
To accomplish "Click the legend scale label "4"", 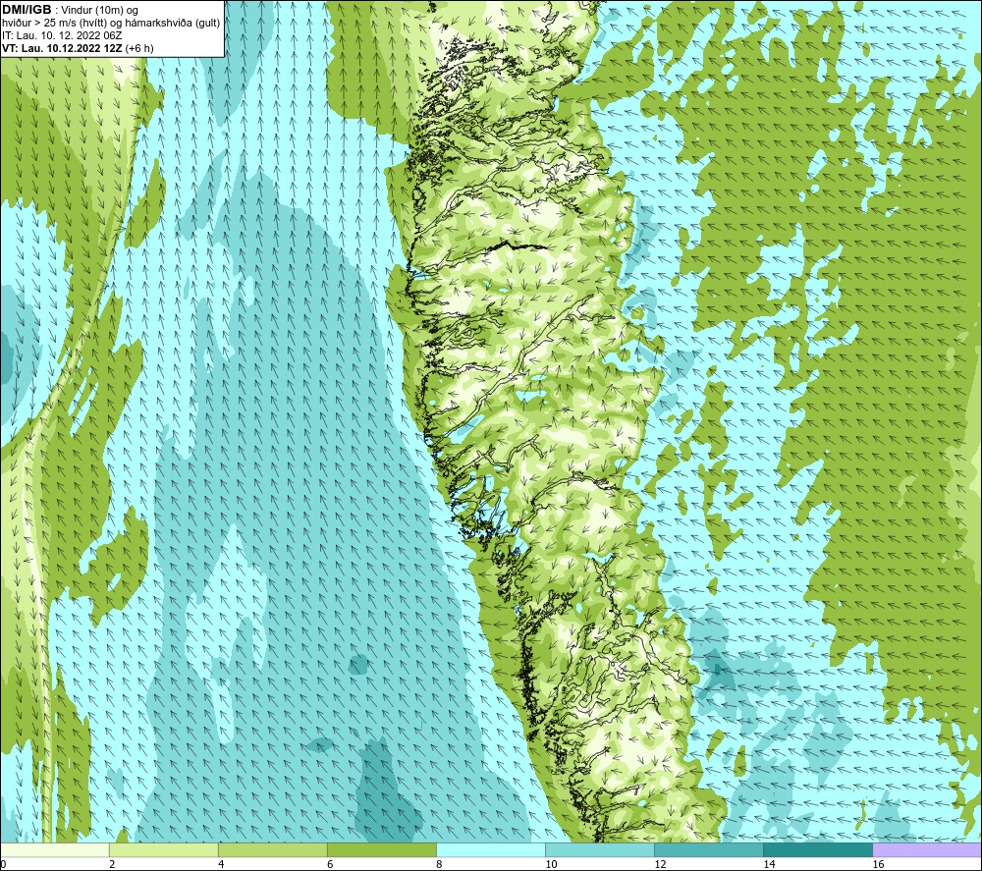I will [221, 864].
